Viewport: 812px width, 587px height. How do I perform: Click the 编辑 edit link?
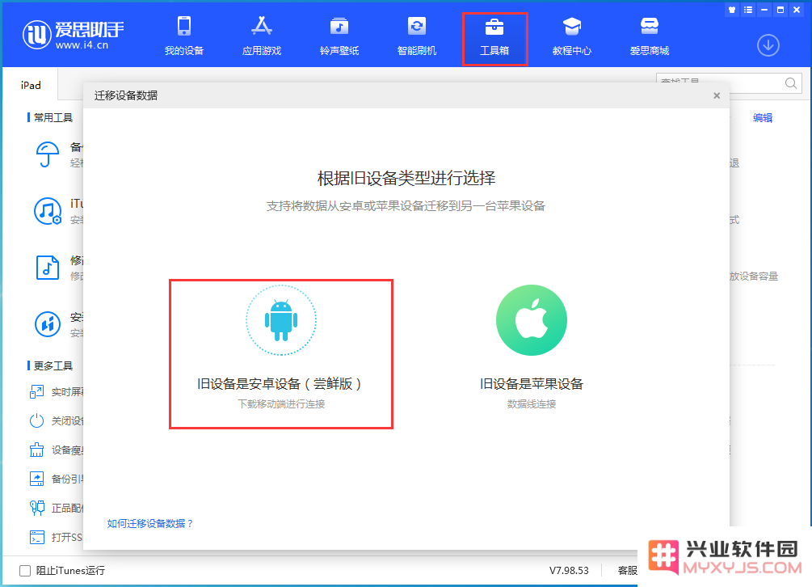pos(762,117)
